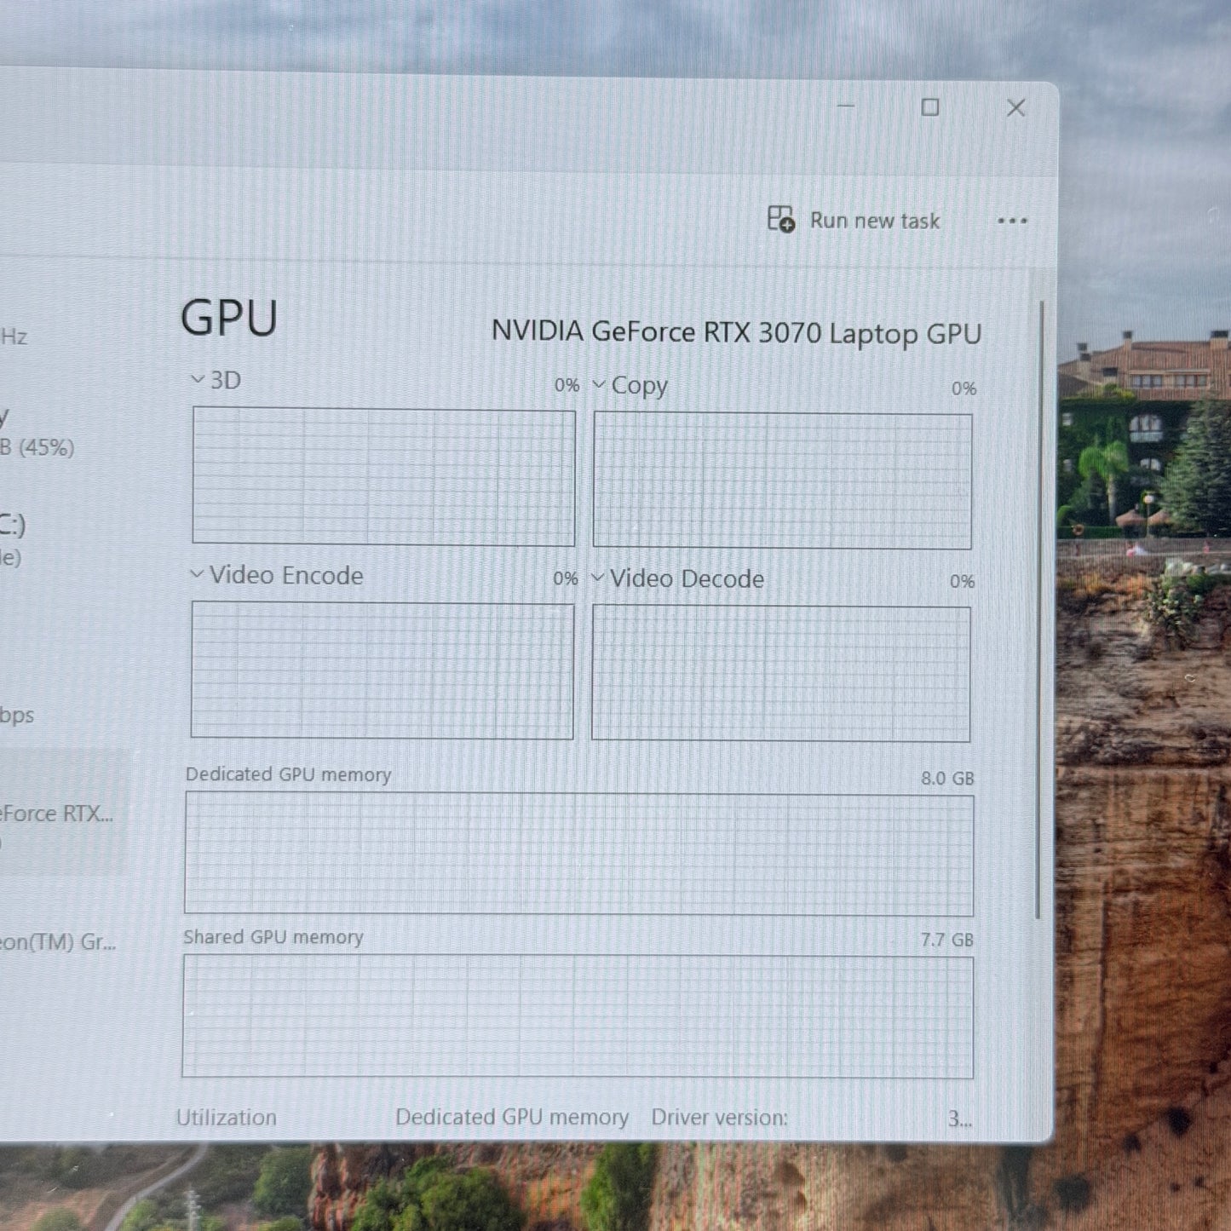Viewport: 1231px width, 1231px height.
Task: Click the Driver version label
Action: [x=720, y=1118]
